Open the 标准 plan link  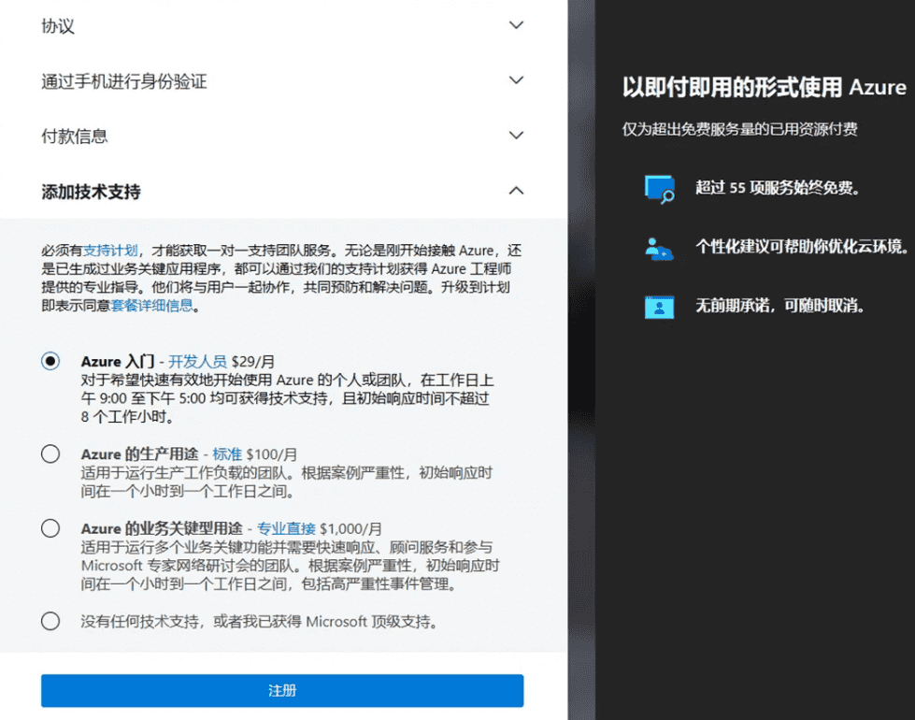[x=227, y=454]
